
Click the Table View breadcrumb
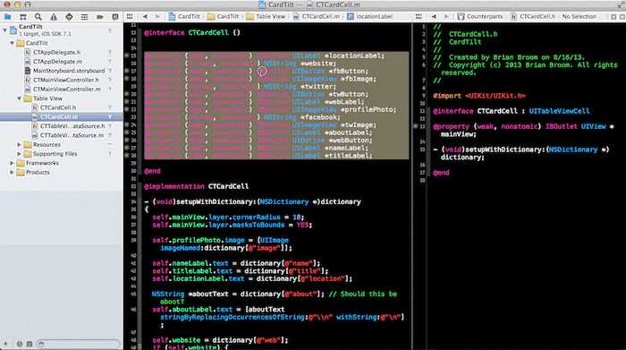[x=266, y=16]
